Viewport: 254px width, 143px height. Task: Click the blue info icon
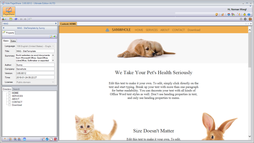(249, 15)
